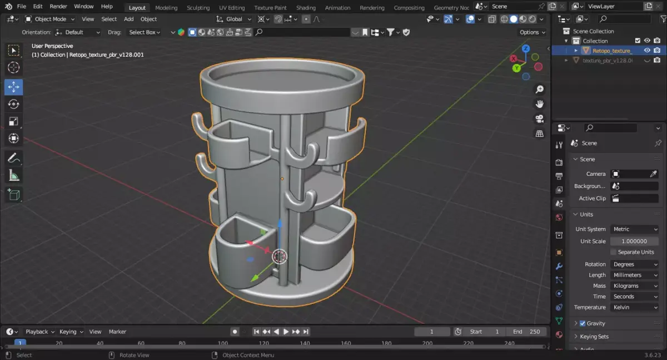
Task: Check the Separate Units option
Action: (x=614, y=252)
